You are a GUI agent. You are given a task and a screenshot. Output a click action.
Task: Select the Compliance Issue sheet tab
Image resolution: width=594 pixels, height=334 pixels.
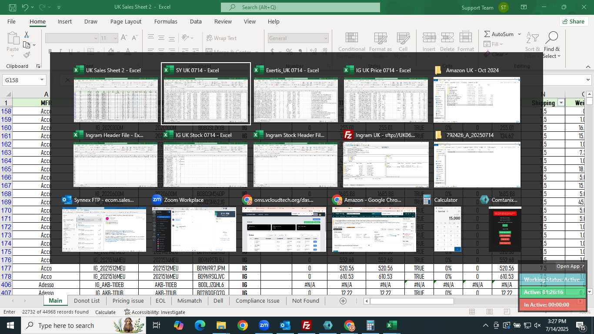[257, 301]
